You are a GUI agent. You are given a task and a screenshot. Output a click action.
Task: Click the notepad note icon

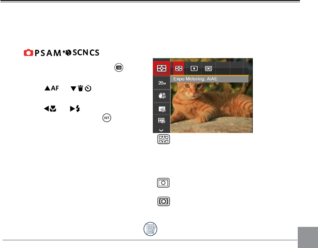click(150, 229)
